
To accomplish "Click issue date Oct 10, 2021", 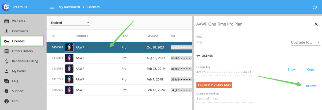I will (155, 47).
